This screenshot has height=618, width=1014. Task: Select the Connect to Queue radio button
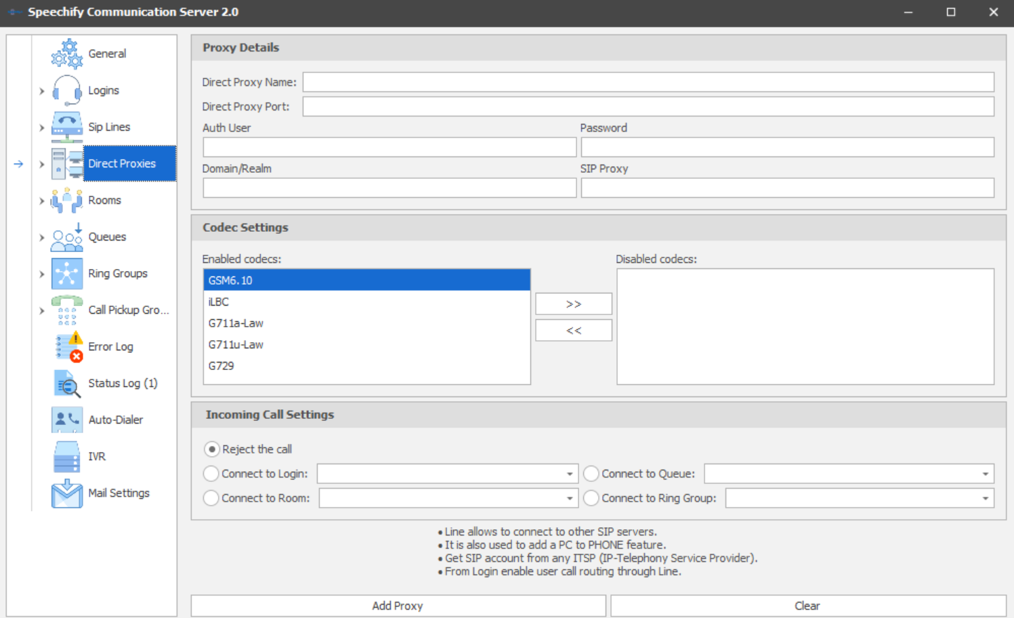tap(591, 474)
